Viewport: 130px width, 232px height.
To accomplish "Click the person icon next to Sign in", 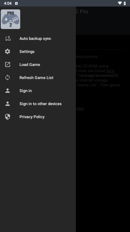I will pyautogui.click(x=8, y=91).
